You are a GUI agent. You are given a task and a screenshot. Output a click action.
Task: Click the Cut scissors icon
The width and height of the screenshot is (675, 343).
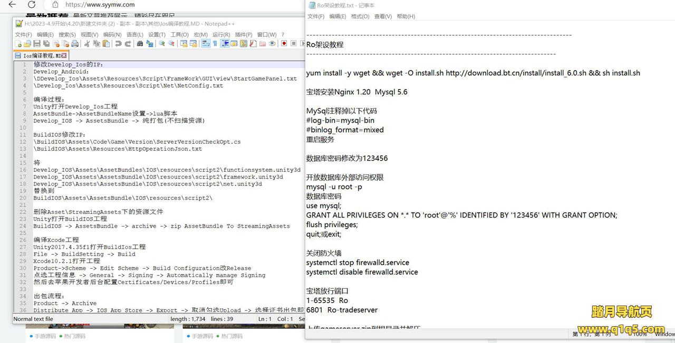point(88,44)
